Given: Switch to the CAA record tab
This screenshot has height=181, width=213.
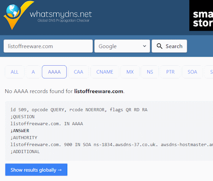Looking at the screenshot, I should click(79, 72).
